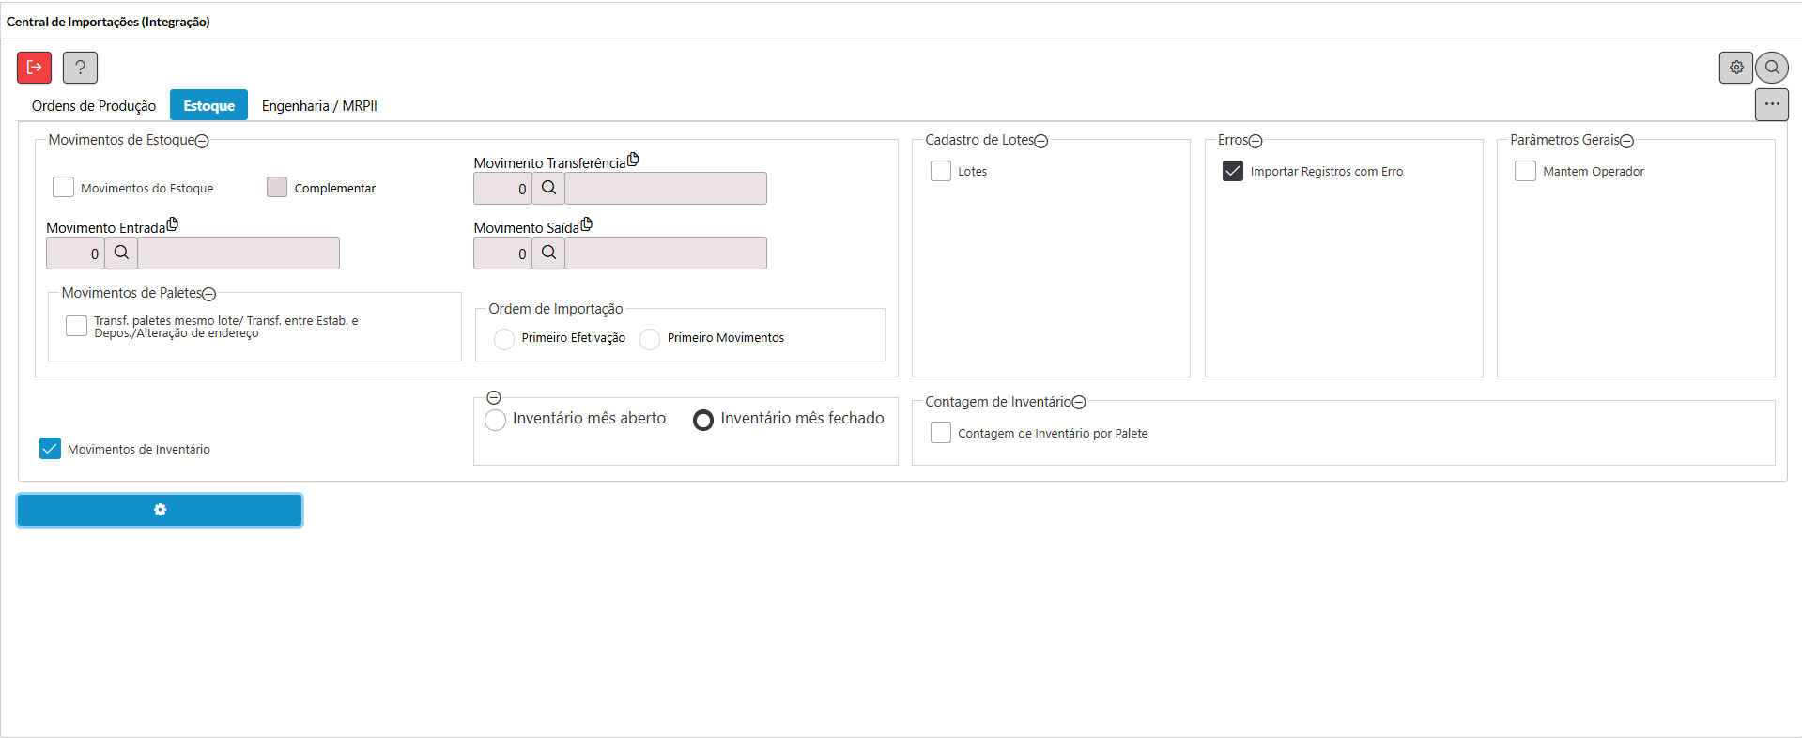This screenshot has width=1802, height=738.
Task: Switch to the Ordens de Produção tab
Action: pos(94,106)
